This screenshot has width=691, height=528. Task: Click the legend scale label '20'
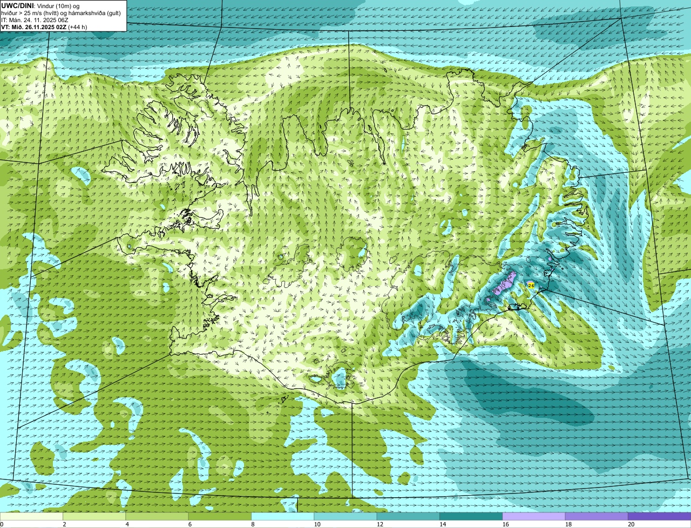point(631,524)
